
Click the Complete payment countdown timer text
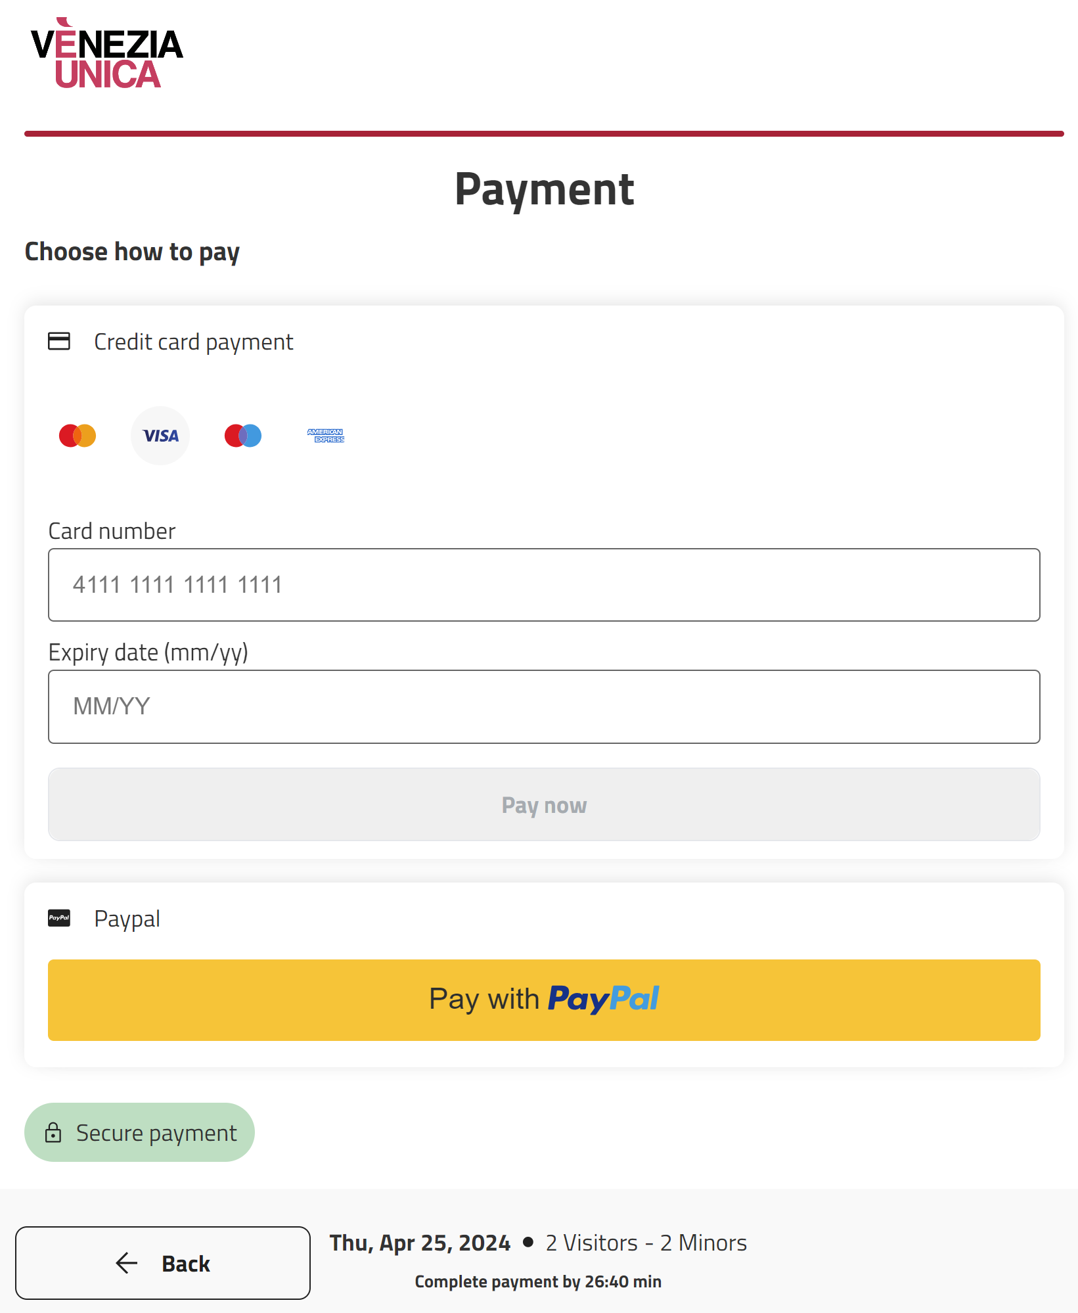click(x=538, y=1281)
